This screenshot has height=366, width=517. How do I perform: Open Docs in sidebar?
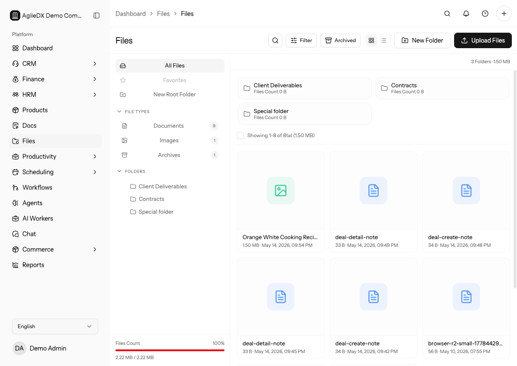55,126
